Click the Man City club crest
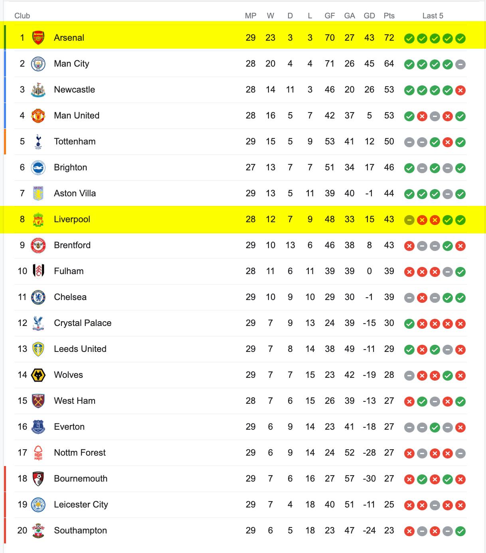Image resolution: width=486 pixels, height=553 pixels. coord(38,64)
